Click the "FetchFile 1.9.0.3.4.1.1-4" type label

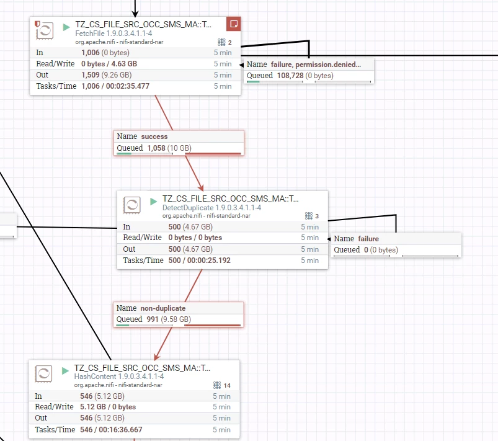(113, 33)
